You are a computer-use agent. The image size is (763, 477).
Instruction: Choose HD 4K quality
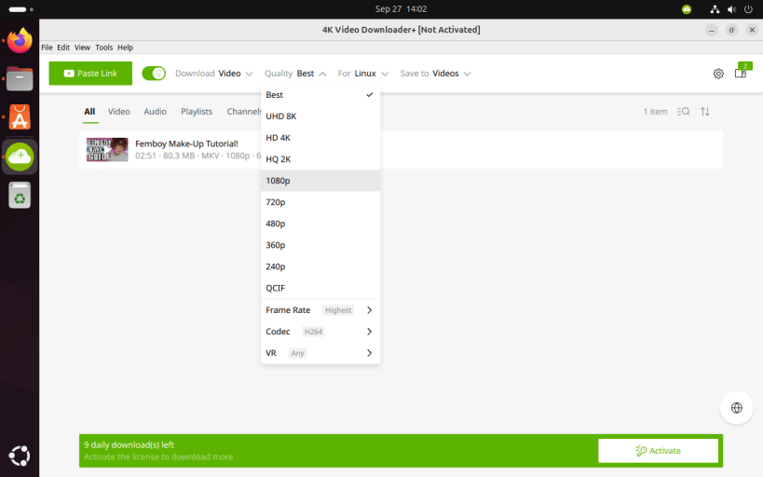[320, 138]
